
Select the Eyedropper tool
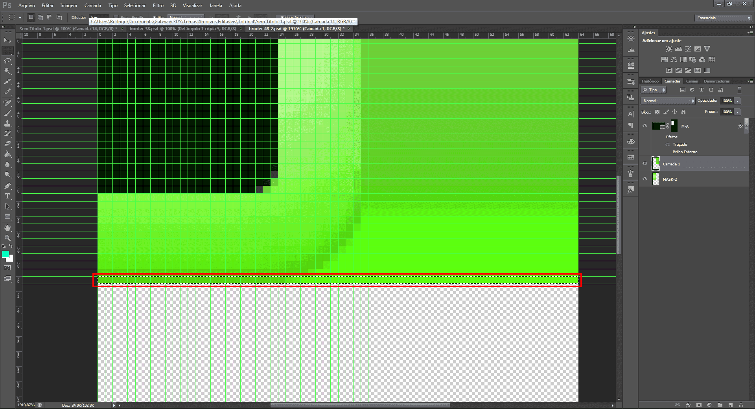click(x=7, y=92)
